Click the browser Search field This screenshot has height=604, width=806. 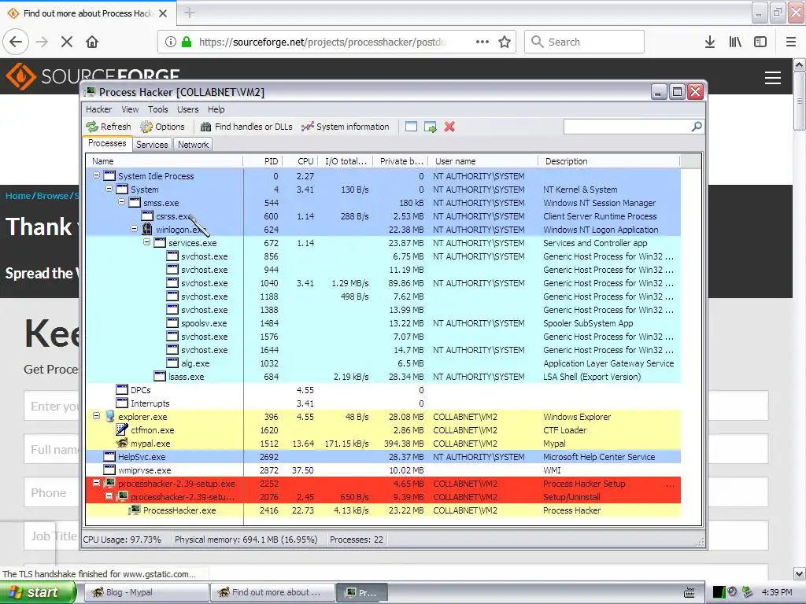[x=585, y=42]
